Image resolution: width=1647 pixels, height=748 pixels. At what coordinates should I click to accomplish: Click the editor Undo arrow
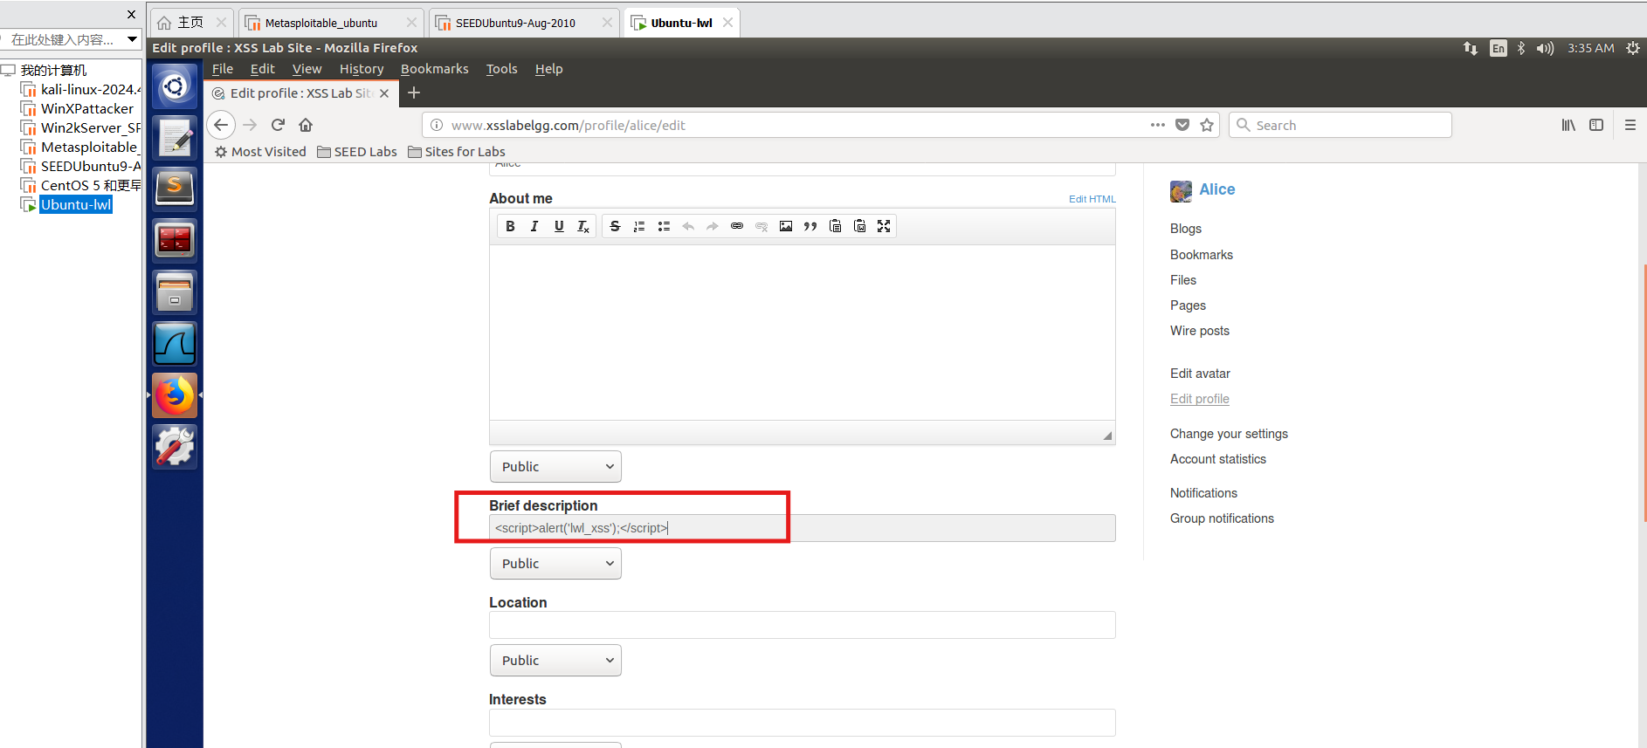pyautogui.click(x=688, y=226)
